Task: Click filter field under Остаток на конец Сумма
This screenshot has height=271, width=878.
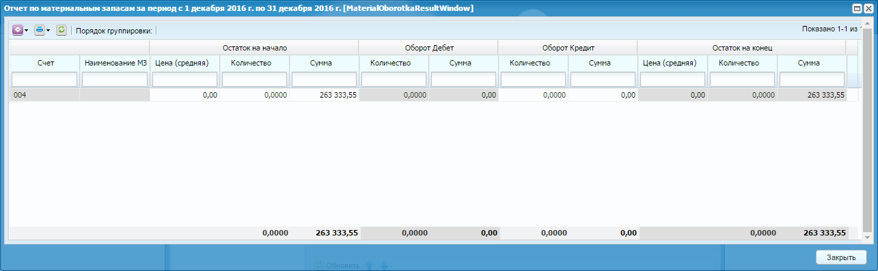Action: [812, 79]
